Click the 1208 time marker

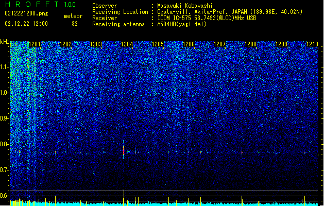point(250,44)
